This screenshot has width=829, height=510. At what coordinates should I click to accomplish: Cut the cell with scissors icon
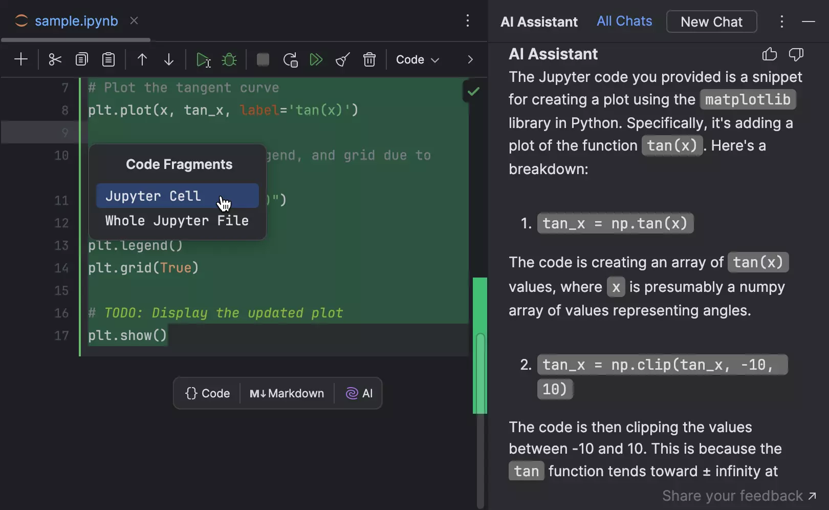[55, 59]
